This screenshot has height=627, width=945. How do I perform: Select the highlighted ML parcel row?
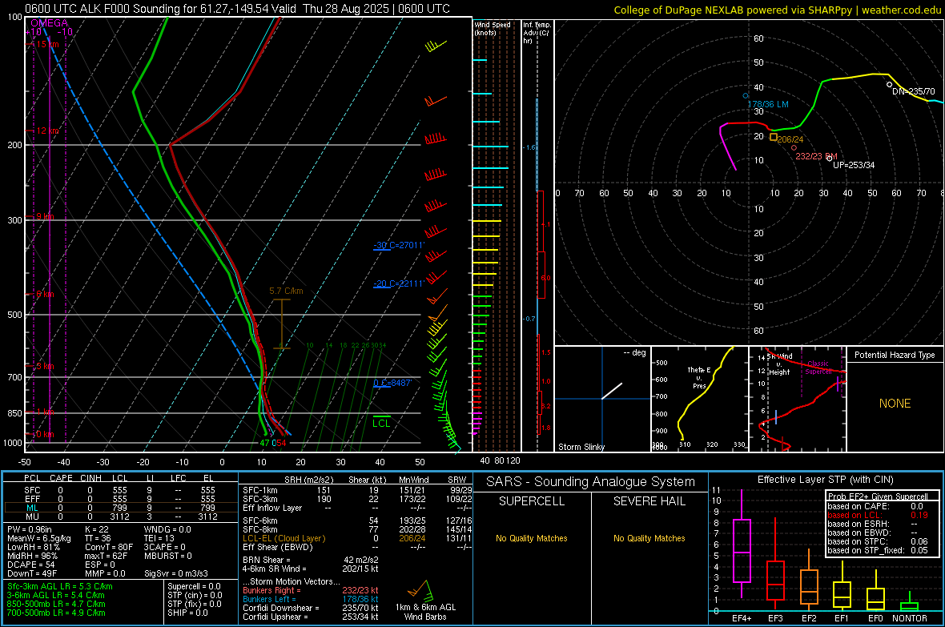point(121,508)
